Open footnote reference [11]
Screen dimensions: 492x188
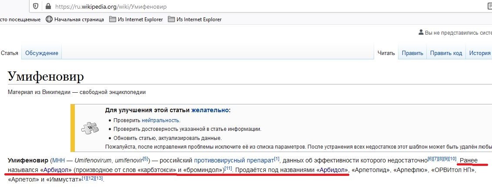coord(228,169)
